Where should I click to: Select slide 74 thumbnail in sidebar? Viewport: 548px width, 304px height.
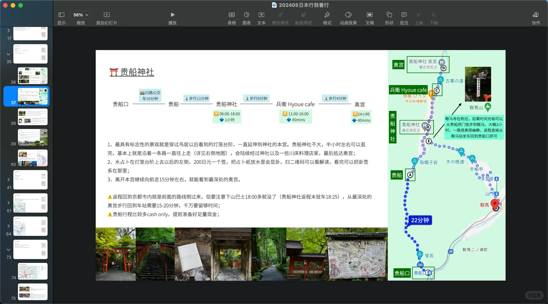click(x=32, y=271)
